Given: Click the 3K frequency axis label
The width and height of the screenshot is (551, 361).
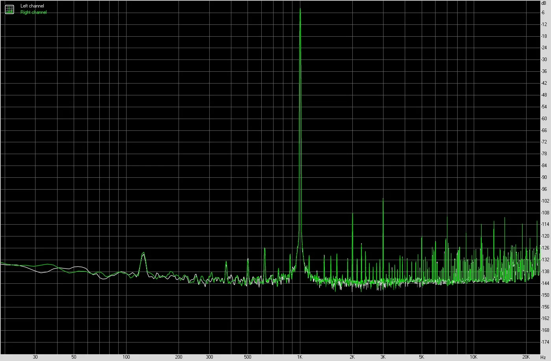Looking at the screenshot, I should tap(383, 357).
